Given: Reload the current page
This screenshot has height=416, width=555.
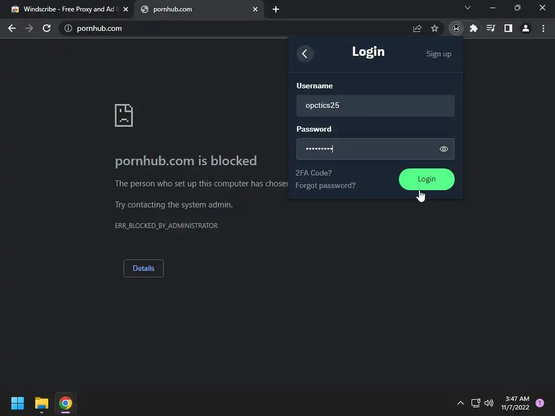Looking at the screenshot, I should 47,28.
